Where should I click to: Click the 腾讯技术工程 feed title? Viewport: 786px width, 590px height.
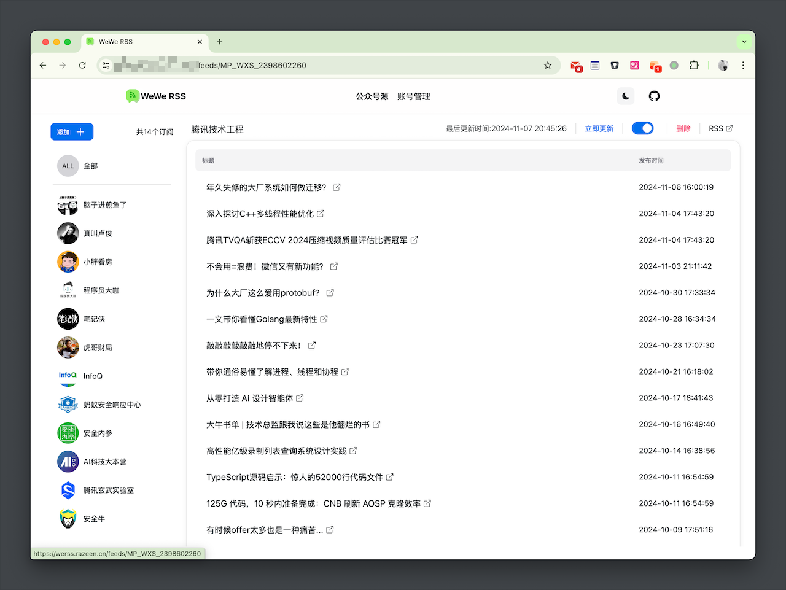click(217, 130)
